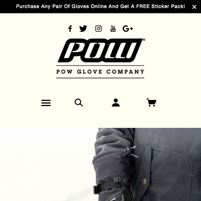Click the word FREE in the banner
Image resolution: width=201 pixels, height=201 pixels.
click(143, 6)
